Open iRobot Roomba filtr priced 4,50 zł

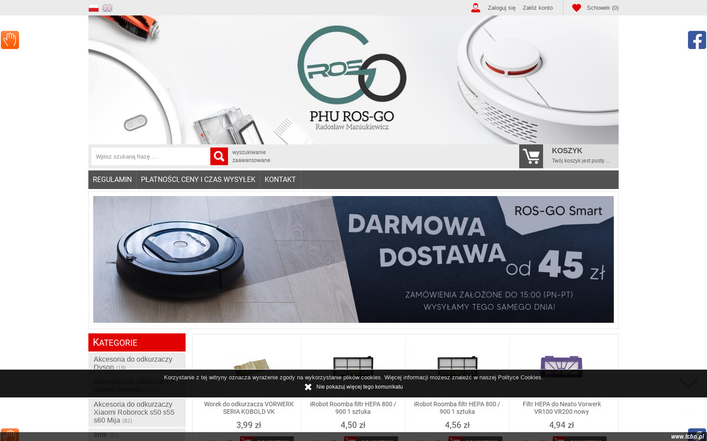coord(353,408)
